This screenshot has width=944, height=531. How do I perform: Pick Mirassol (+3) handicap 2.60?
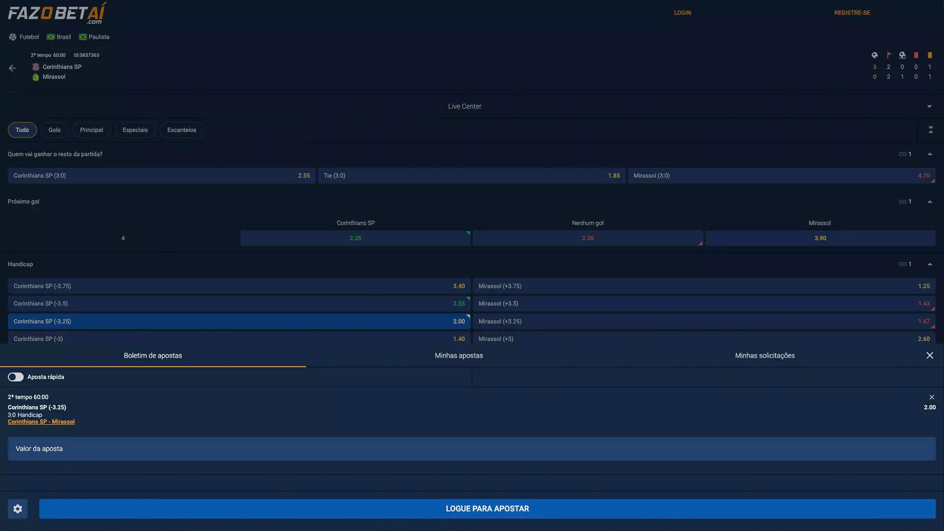point(704,338)
